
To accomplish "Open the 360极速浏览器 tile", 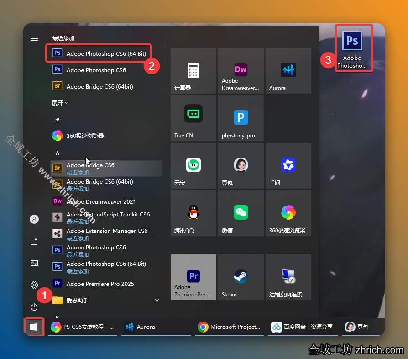I will click(288, 213).
